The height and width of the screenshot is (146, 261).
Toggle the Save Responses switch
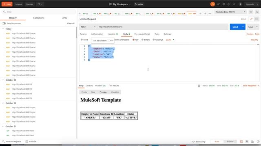4,24
